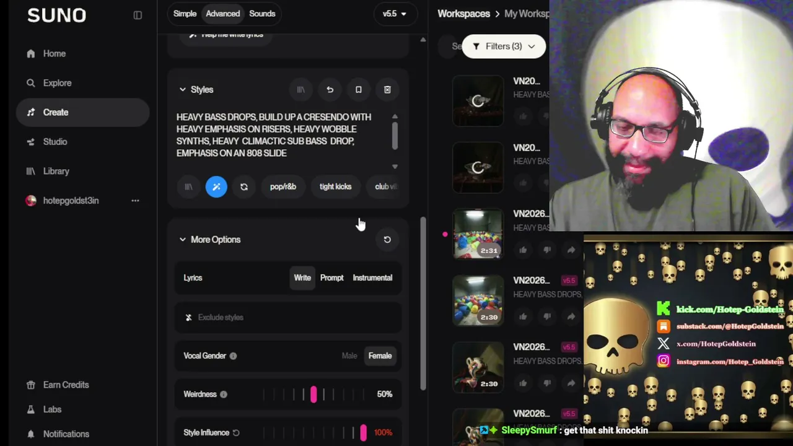Adjust the Weirdness slider handle
Viewport: 793px width, 446px height.
tap(313, 395)
